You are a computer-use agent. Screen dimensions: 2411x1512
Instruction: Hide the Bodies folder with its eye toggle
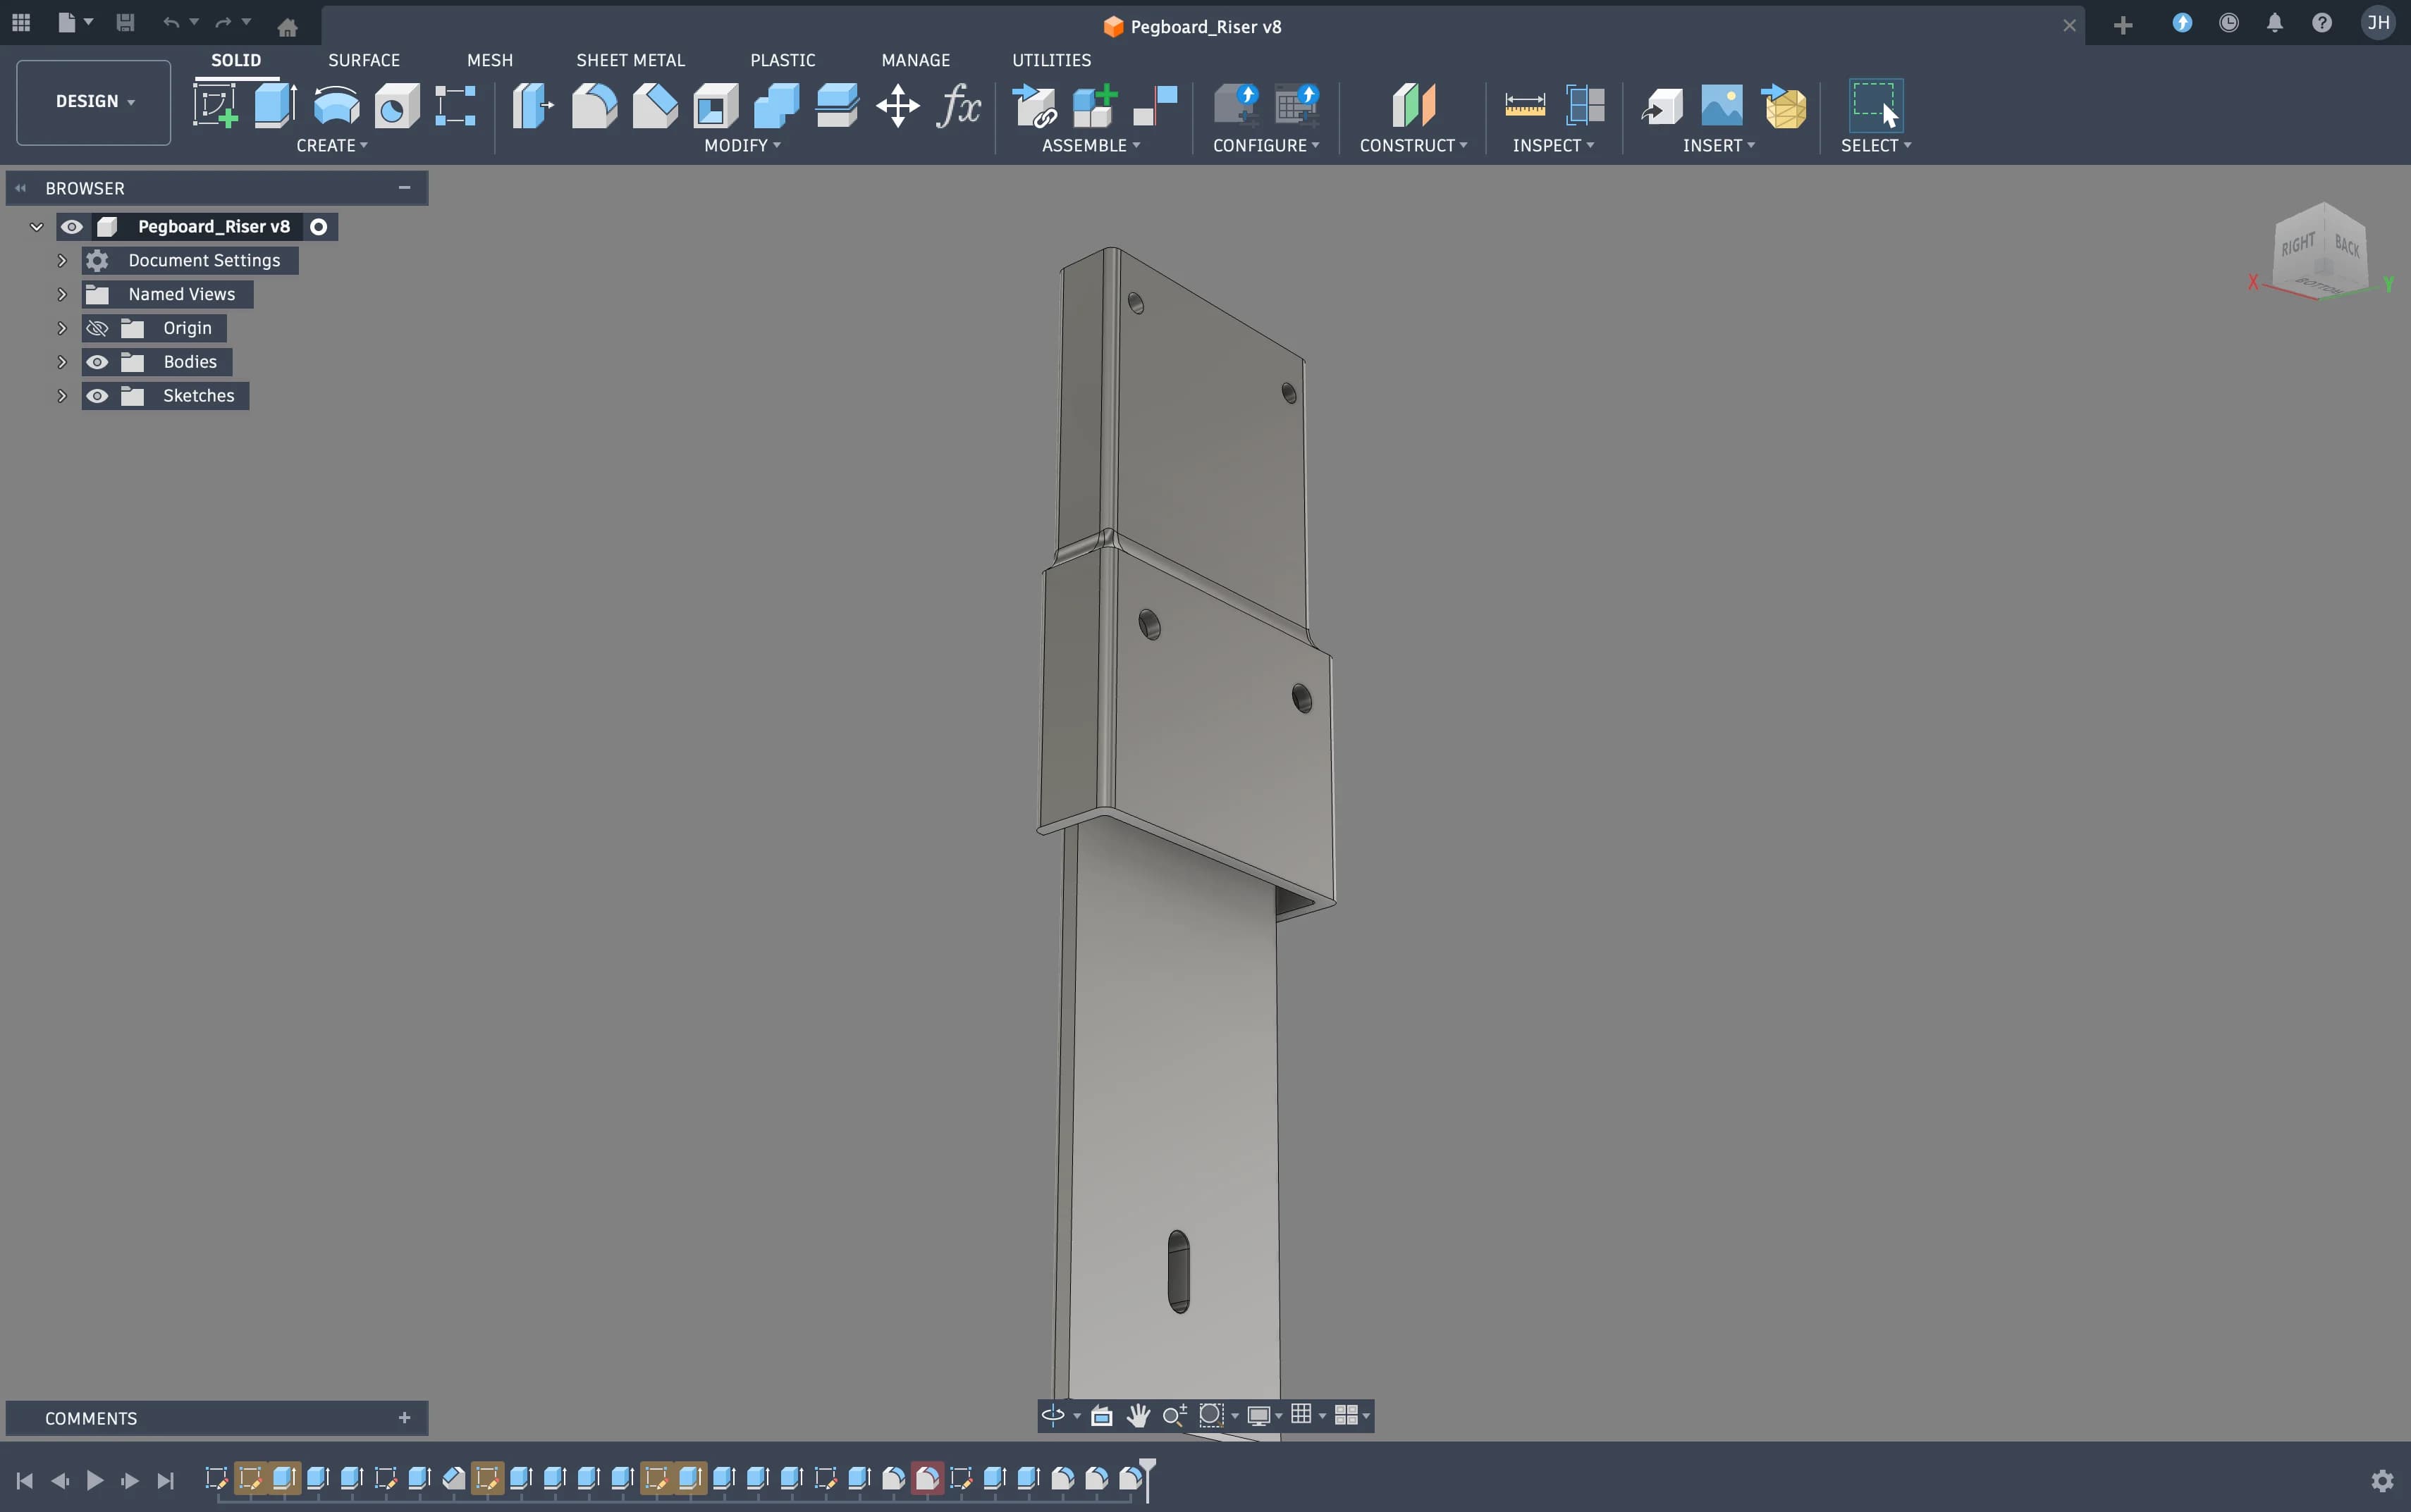point(97,361)
